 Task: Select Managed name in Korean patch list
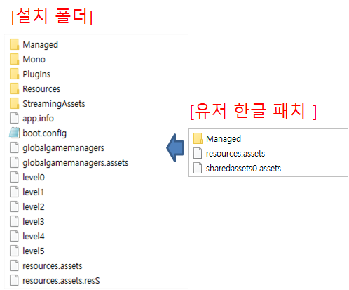pos(224,139)
